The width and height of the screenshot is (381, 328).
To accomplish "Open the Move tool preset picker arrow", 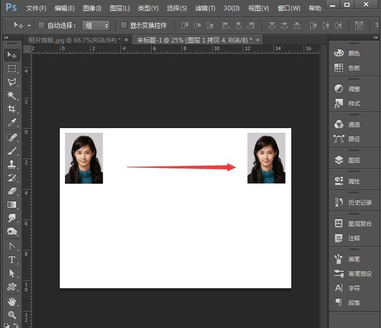I will point(29,25).
